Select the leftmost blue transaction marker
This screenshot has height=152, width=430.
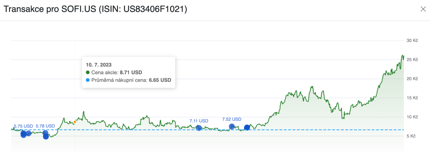pos(23,134)
